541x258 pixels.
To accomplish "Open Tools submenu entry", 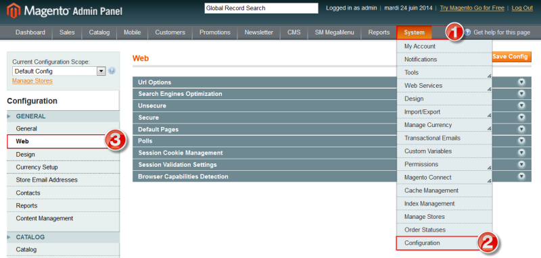I will point(444,72).
